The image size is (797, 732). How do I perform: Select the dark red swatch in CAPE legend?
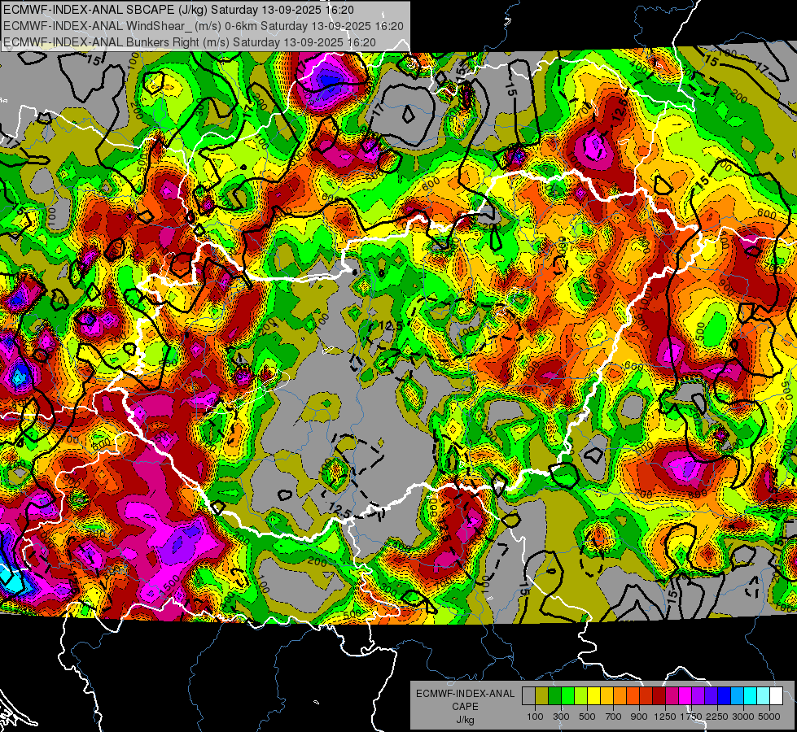659,696
